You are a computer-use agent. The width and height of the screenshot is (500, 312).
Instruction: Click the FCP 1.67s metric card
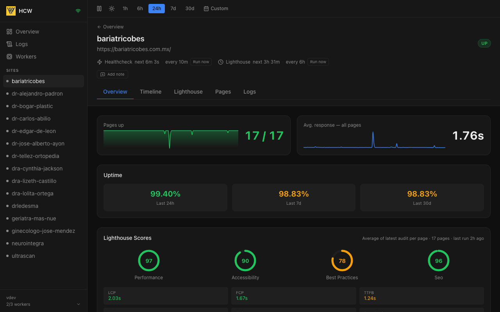(x=294, y=296)
